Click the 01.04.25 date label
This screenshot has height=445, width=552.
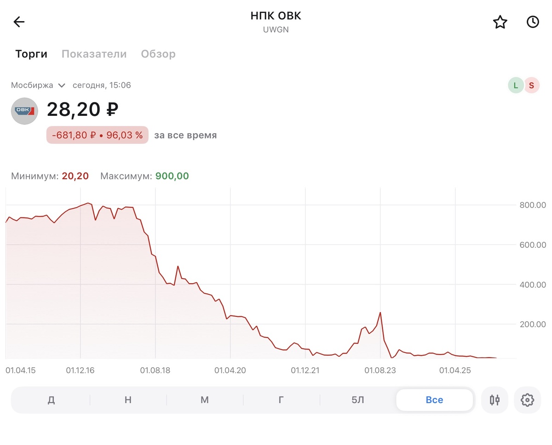[455, 370]
